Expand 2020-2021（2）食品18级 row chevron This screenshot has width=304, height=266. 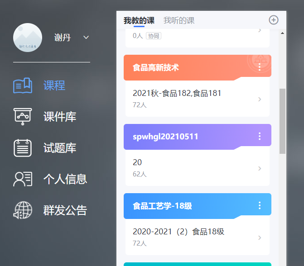click(x=260, y=237)
